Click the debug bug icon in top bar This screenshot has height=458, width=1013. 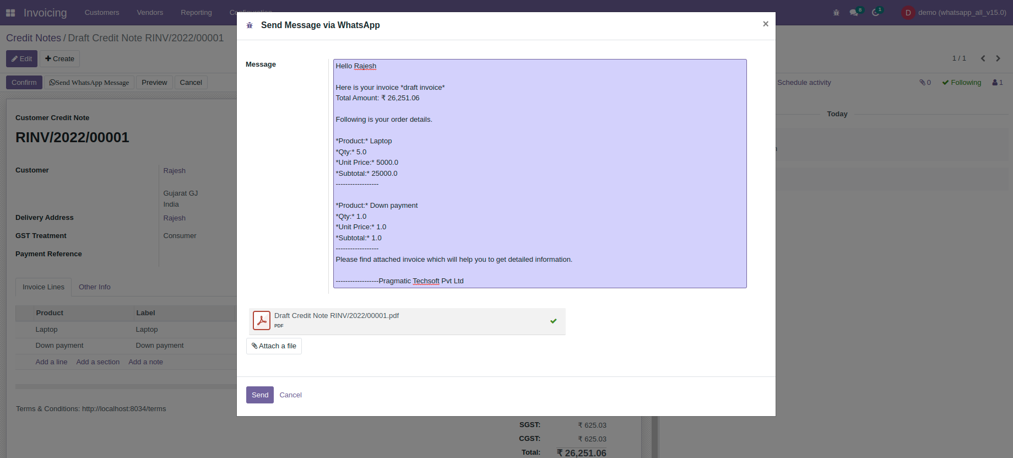pyautogui.click(x=836, y=13)
